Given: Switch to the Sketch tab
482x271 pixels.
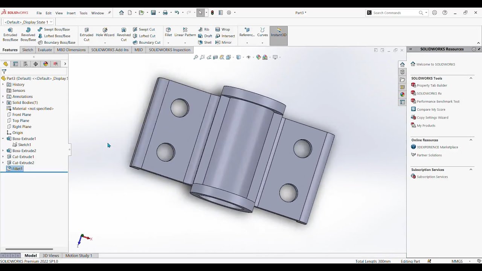Looking at the screenshot, I should pyautogui.click(x=27, y=50).
